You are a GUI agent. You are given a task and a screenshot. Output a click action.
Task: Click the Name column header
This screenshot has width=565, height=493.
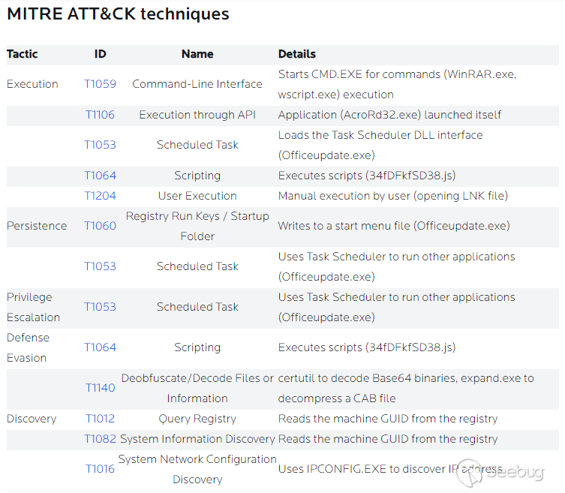[197, 54]
